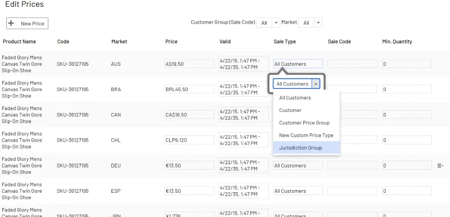Click the Sale Type field in AUS row
Screen dimensions: 450x217
298,64
